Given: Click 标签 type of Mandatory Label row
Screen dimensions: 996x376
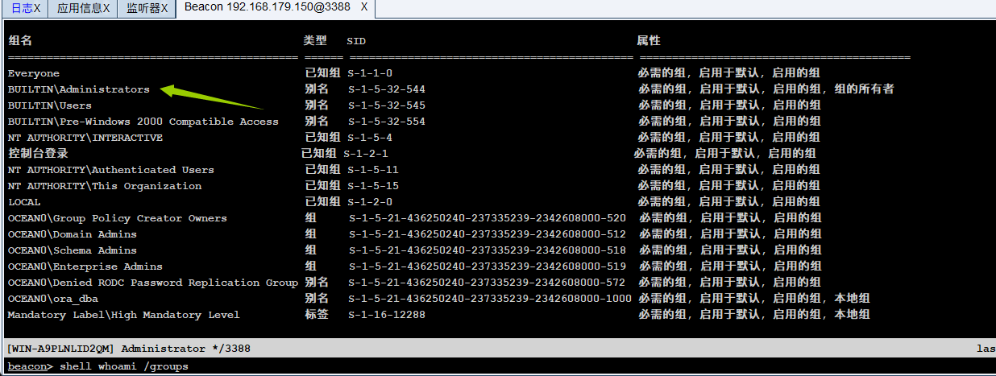Looking at the screenshot, I should click(x=317, y=315).
